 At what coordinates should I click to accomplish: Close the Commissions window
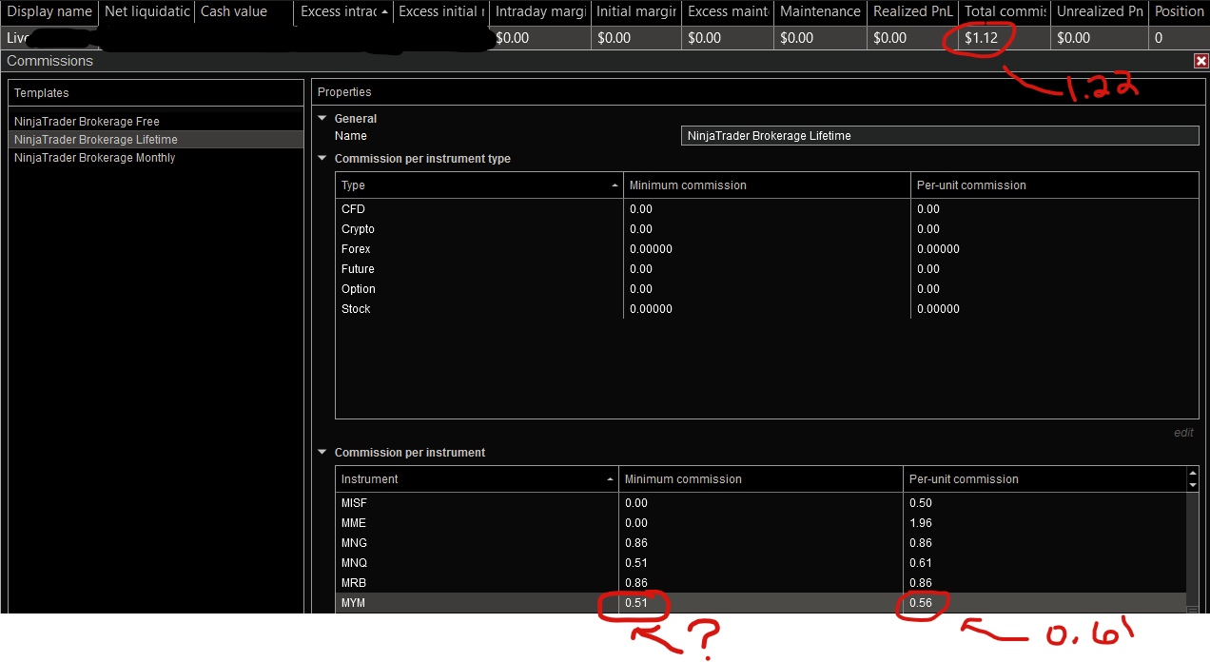1200,61
